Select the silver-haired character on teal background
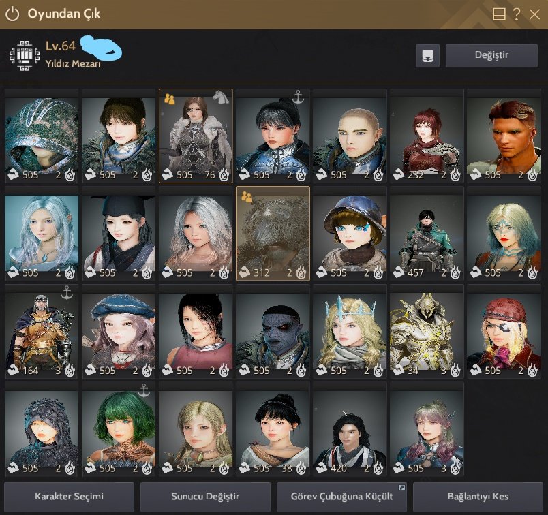Viewport: 548px width, 515px height. coord(42,234)
